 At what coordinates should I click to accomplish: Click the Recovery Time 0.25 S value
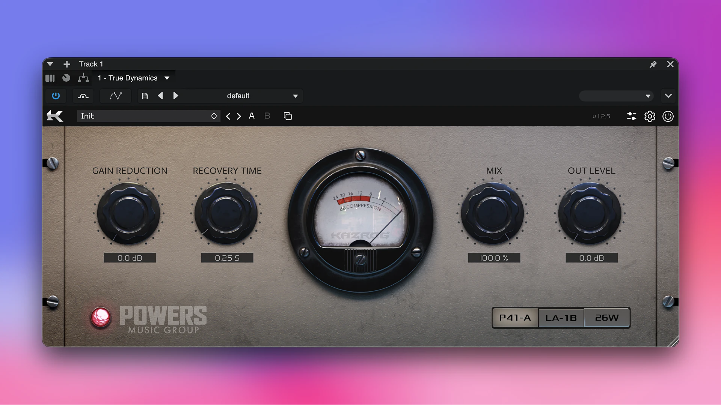pyautogui.click(x=227, y=258)
